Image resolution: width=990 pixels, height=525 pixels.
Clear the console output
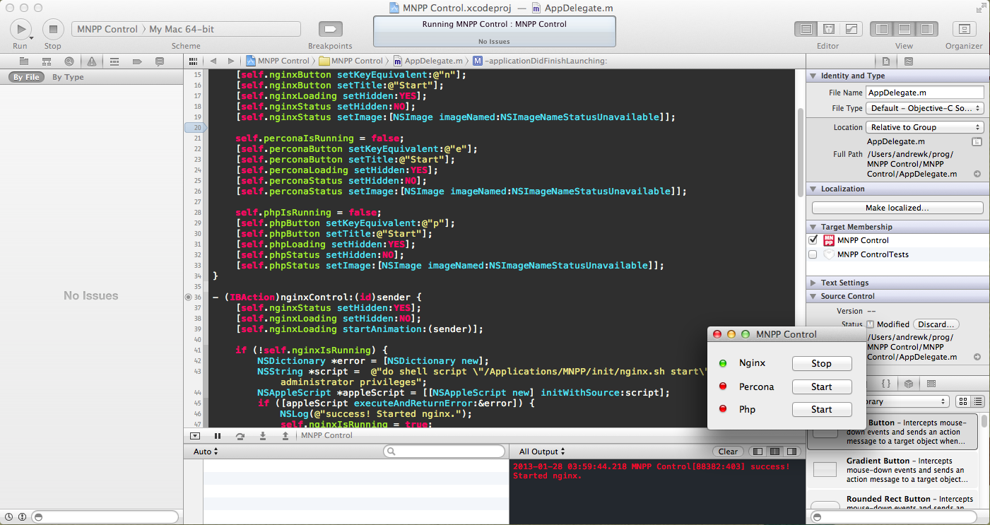point(728,452)
